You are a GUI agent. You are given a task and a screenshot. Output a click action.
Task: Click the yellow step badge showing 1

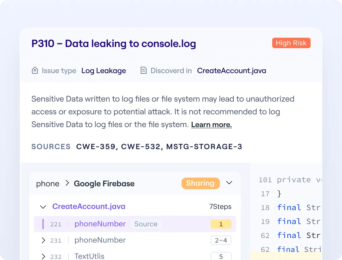[221, 224]
